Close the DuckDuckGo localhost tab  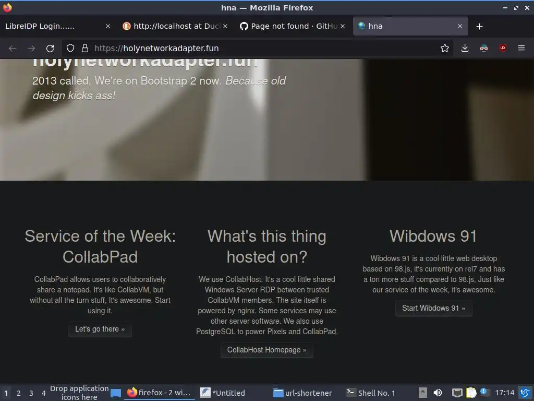coord(225,26)
